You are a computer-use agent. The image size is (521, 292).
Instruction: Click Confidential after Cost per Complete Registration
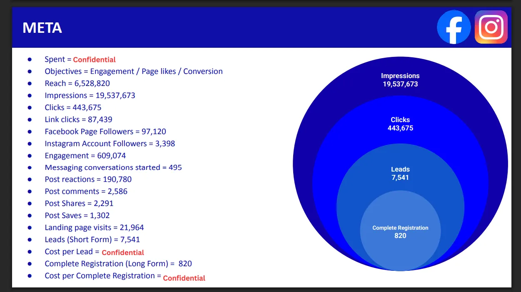coord(184,278)
